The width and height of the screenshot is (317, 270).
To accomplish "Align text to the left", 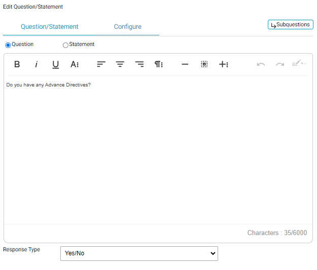I will coord(101,64).
